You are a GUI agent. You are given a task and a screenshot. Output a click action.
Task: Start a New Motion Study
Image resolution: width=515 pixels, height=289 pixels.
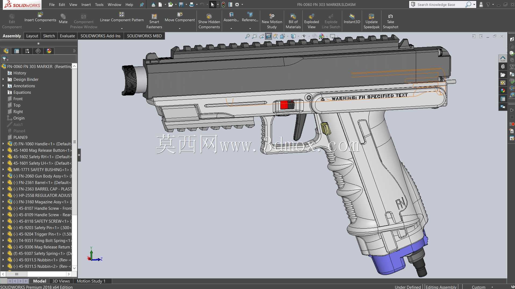click(x=272, y=21)
